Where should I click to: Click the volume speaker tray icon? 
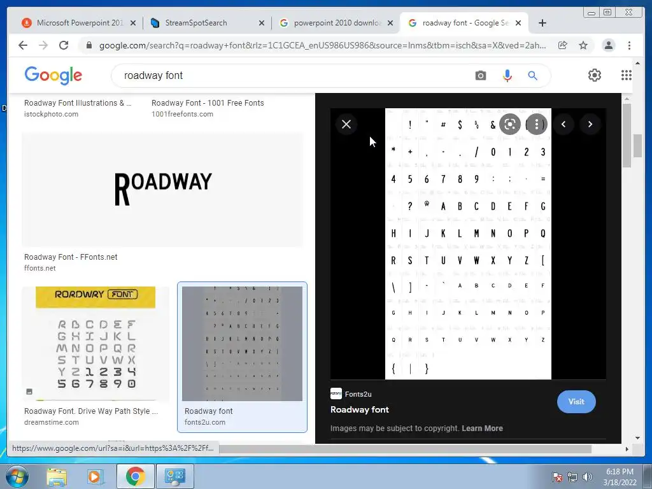[587, 477]
